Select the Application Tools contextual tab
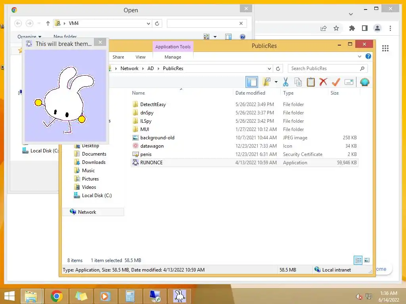 pos(173,47)
